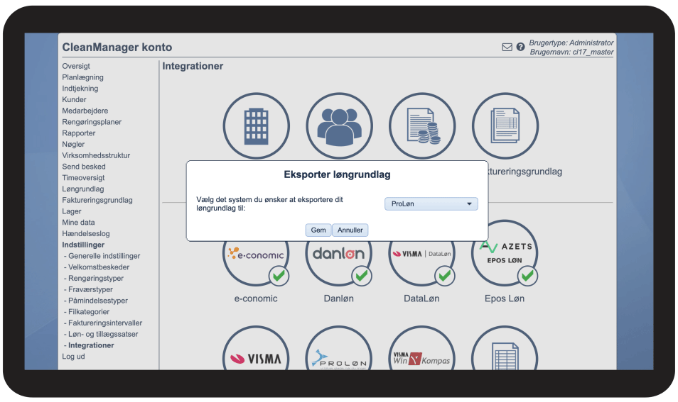The height and width of the screenshot is (402, 678).
Task: Open Fraværstyper submenu item
Action: click(x=88, y=290)
